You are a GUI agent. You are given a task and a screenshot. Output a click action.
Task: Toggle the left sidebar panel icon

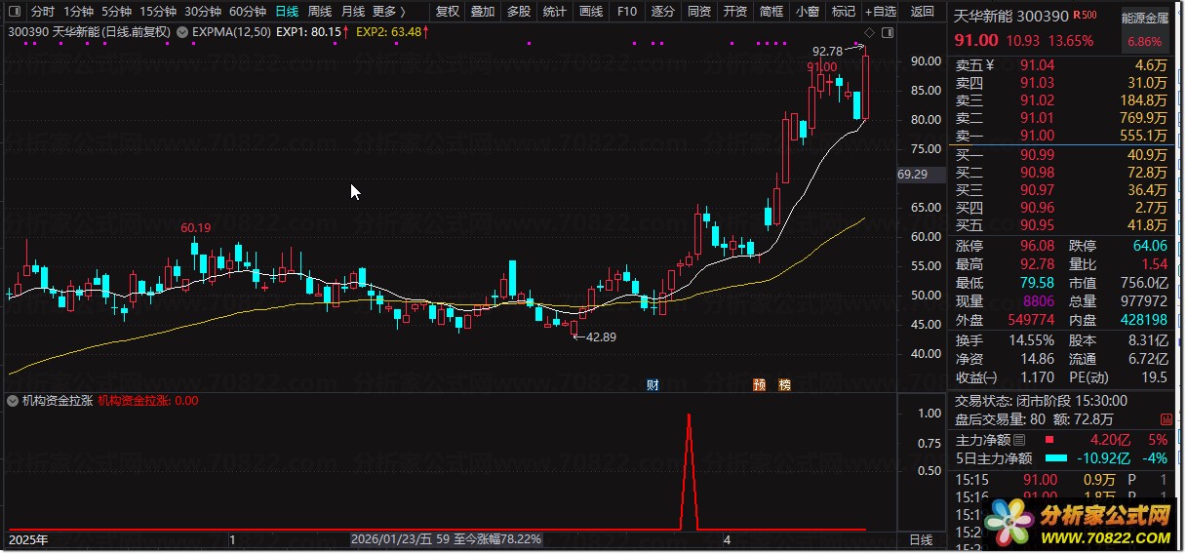coord(15,12)
